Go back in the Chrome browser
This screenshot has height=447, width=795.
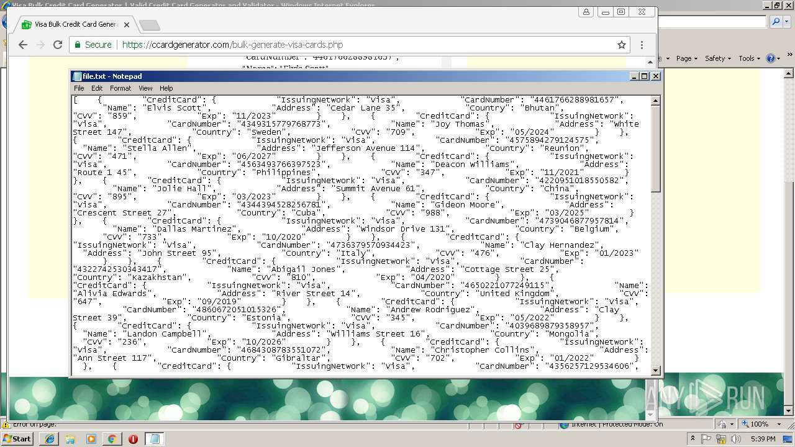pos(23,45)
